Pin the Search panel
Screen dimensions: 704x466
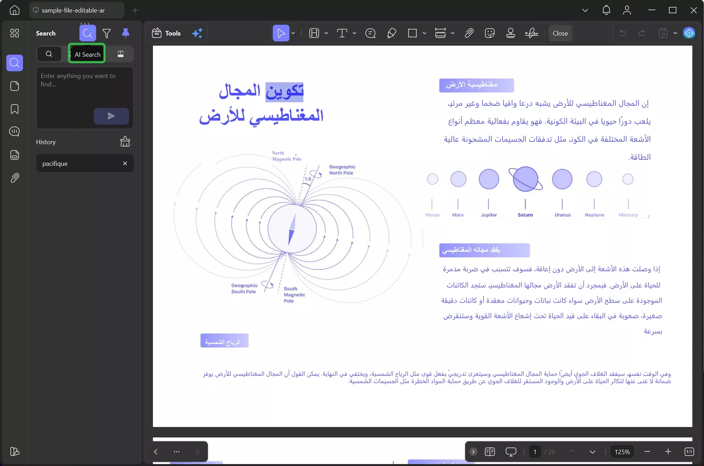[x=125, y=33]
